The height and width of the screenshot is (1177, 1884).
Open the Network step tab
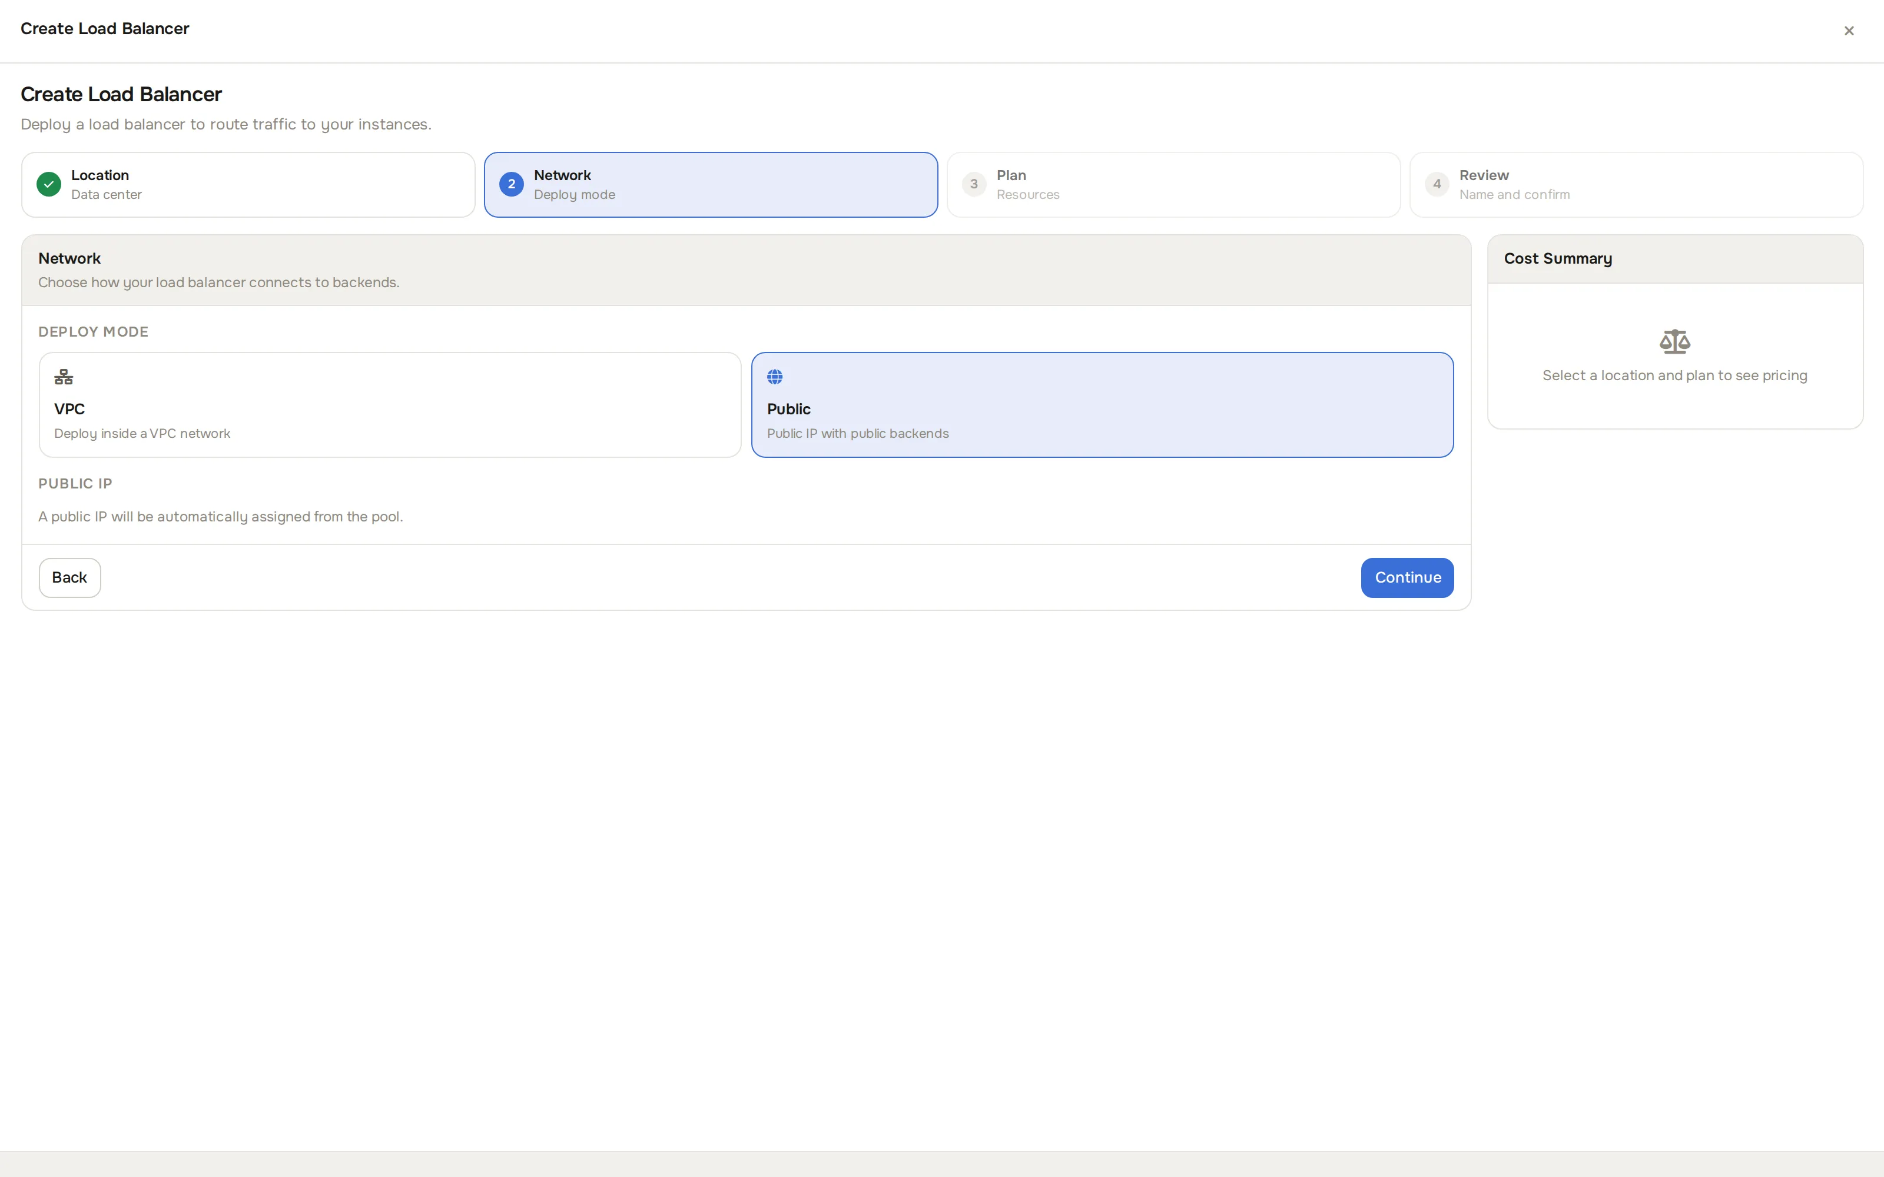(711, 184)
